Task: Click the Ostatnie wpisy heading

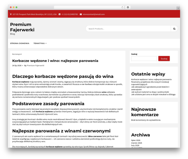Action: 148,74
